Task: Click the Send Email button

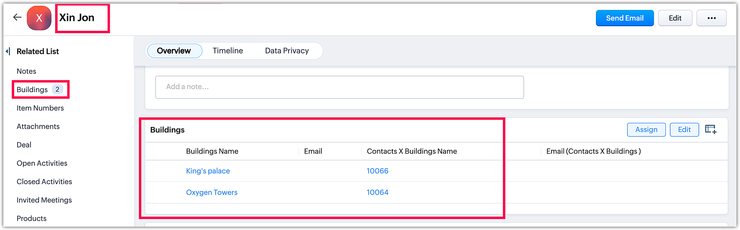Action: click(x=625, y=18)
